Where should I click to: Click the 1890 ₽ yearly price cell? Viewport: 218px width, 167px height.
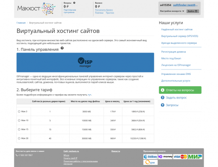(138, 111)
